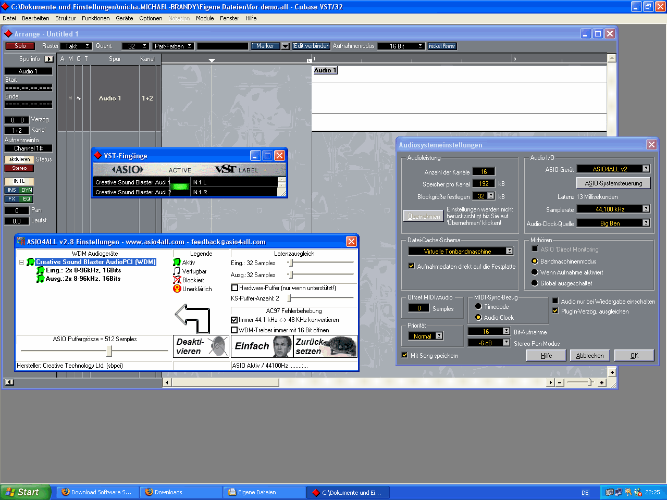Open the Funktionen menu

96,18
